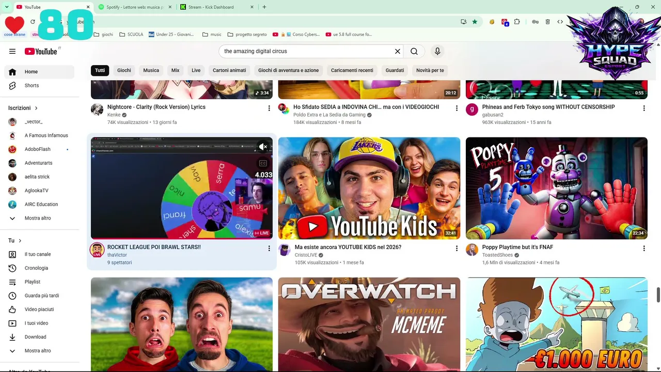Select the Novità per te chip

tap(430, 70)
